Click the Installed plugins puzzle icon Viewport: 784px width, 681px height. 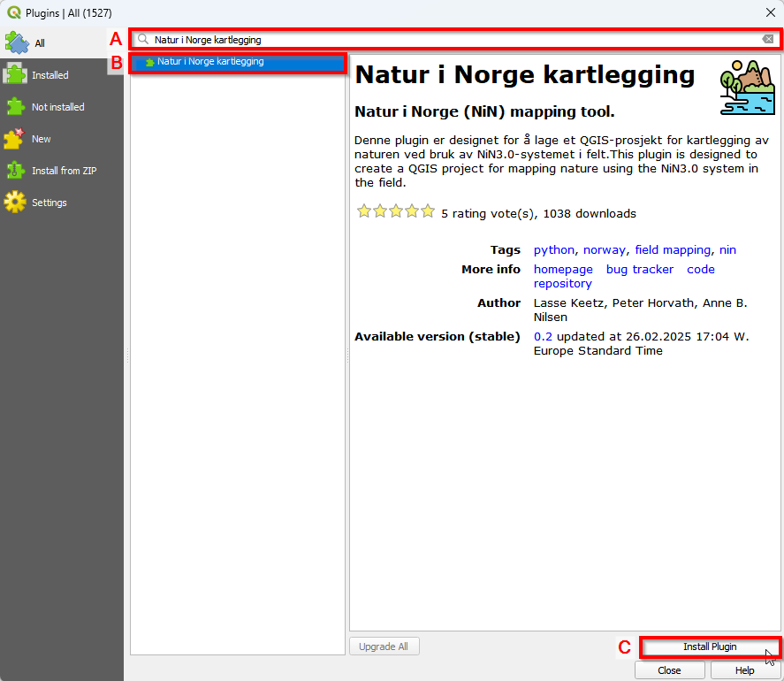tap(16, 75)
